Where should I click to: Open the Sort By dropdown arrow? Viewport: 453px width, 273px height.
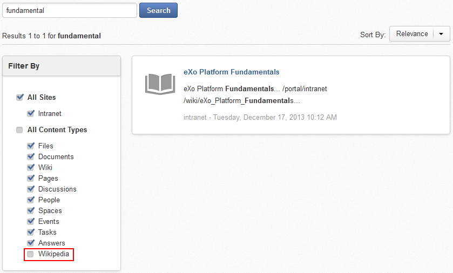tap(441, 34)
